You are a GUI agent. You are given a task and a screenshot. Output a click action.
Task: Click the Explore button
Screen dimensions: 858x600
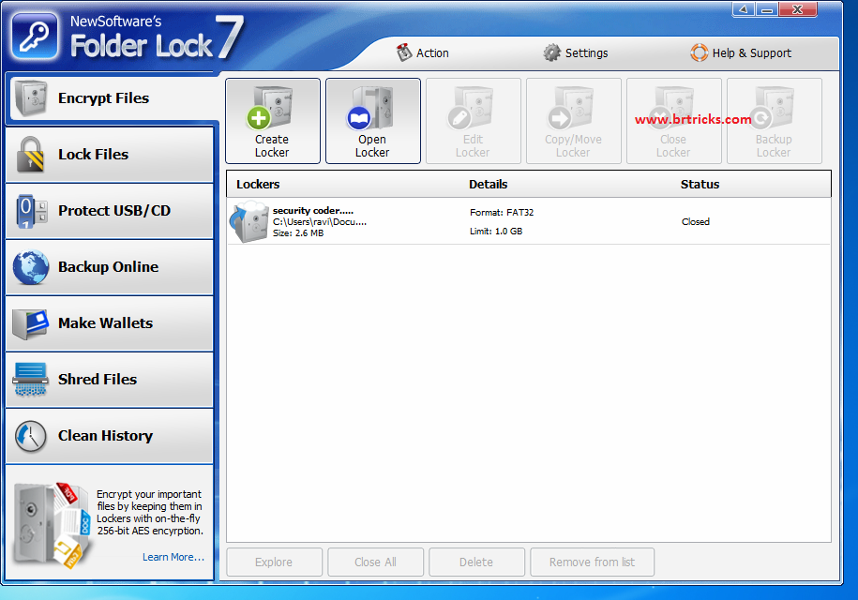(274, 562)
